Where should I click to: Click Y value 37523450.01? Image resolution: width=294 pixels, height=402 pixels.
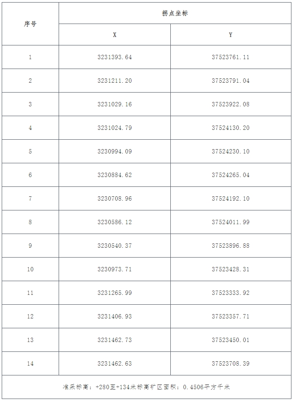231,340
